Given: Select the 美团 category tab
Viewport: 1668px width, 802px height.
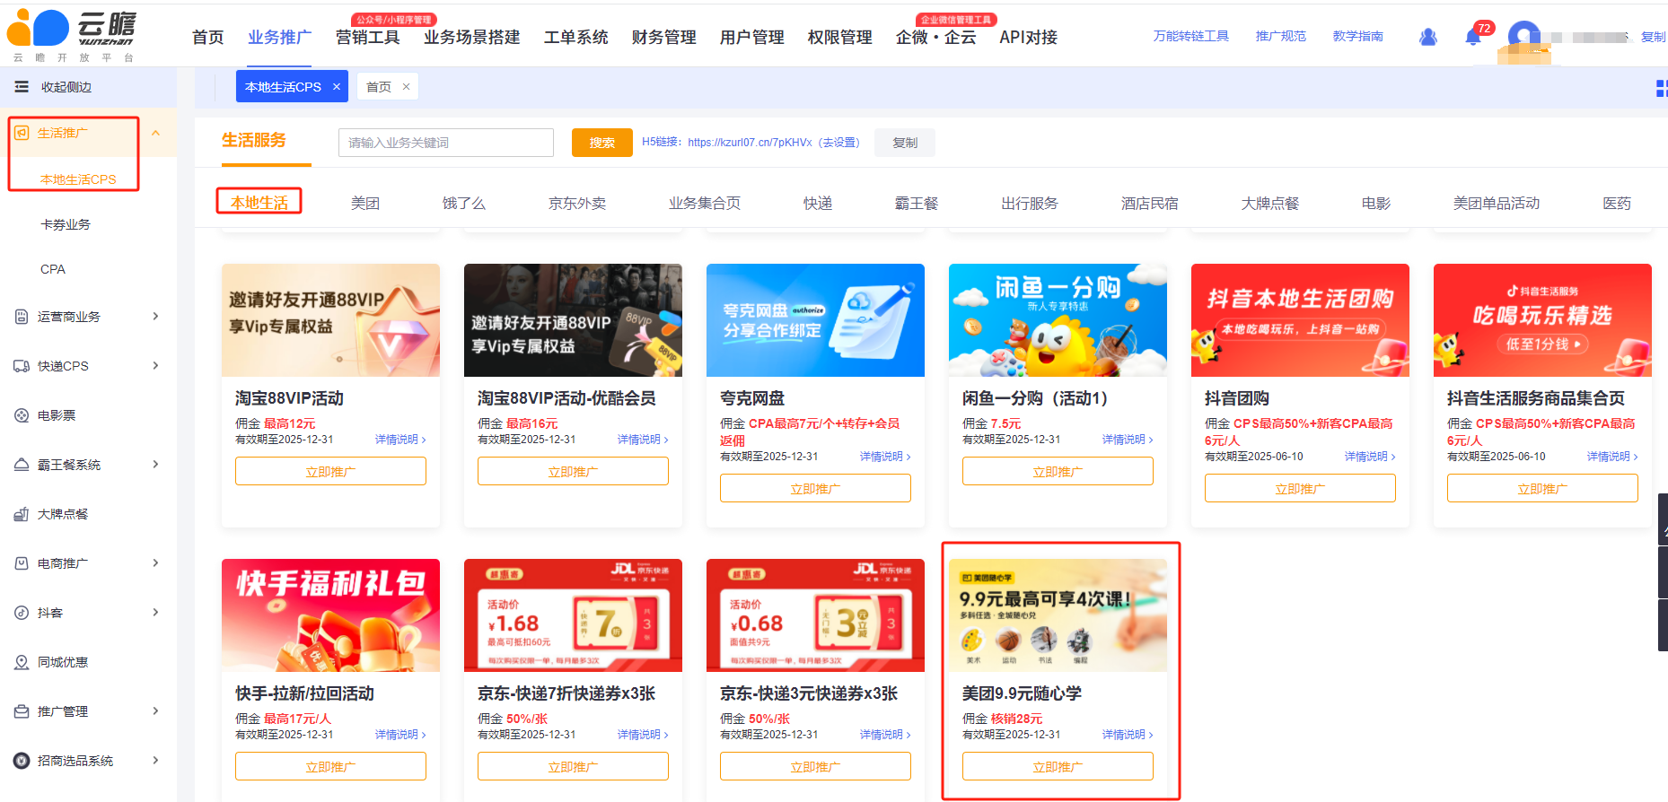Looking at the screenshot, I should 365,204.
